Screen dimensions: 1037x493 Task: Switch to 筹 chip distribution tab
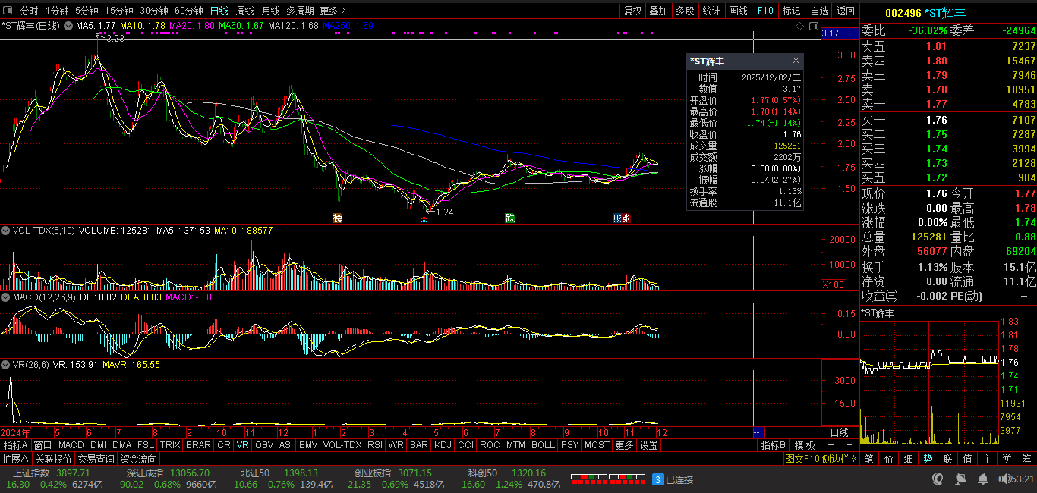point(1026,459)
